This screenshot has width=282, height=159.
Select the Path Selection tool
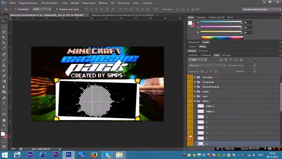click(x=4, y=109)
